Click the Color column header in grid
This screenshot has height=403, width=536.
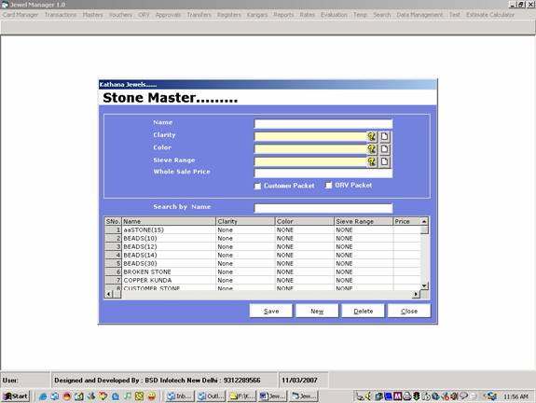point(305,221)
